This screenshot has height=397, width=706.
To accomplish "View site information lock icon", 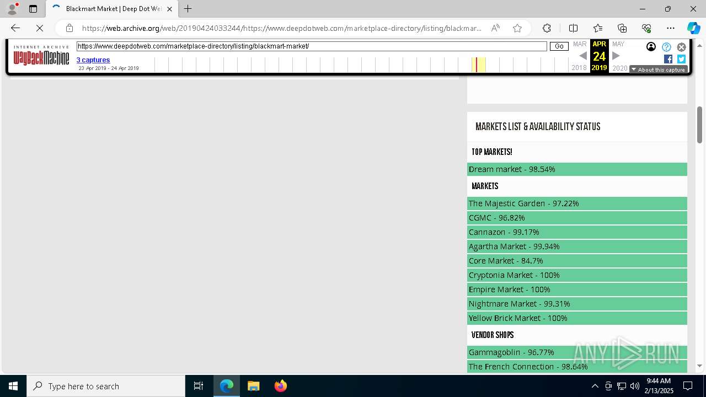I will [69, 28].
